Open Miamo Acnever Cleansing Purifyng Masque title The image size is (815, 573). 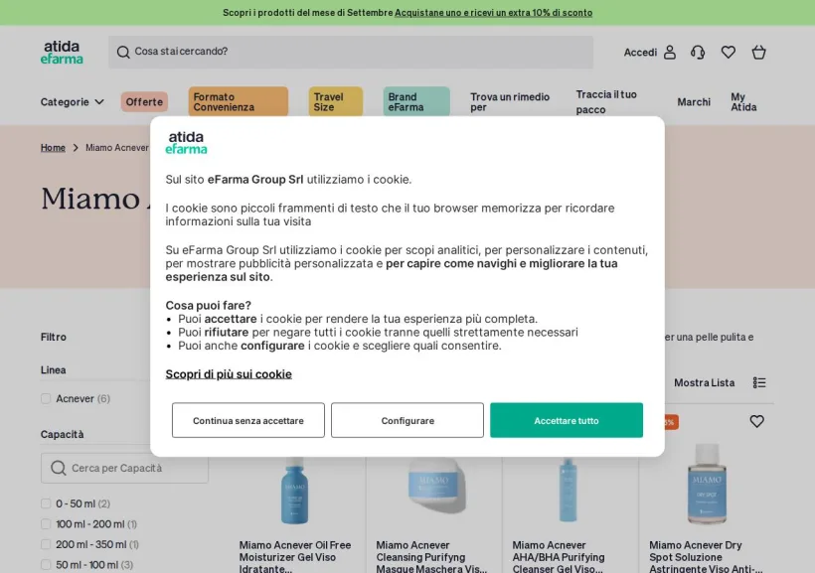pyautogui.click(x=431, y=557)
